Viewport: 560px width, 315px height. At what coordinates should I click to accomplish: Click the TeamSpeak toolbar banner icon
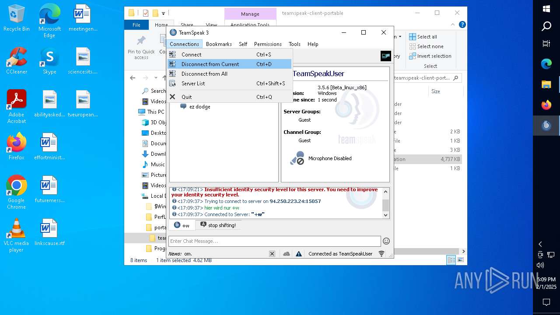point(386,56)
